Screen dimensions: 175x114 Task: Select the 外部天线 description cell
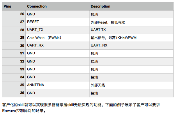point(131,85)
